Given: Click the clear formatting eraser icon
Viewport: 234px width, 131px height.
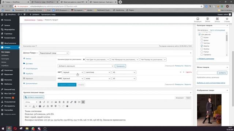Looking at the screenshot, I should click(x=44, y=106).
